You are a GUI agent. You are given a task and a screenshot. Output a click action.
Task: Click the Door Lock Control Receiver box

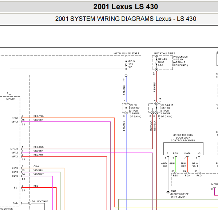tap(183, 149)
